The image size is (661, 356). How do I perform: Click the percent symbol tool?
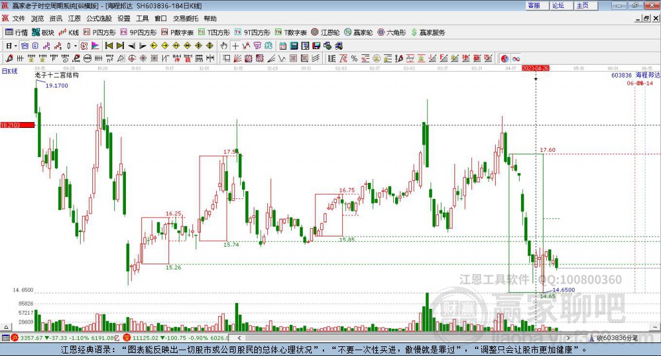coord(354,59)
